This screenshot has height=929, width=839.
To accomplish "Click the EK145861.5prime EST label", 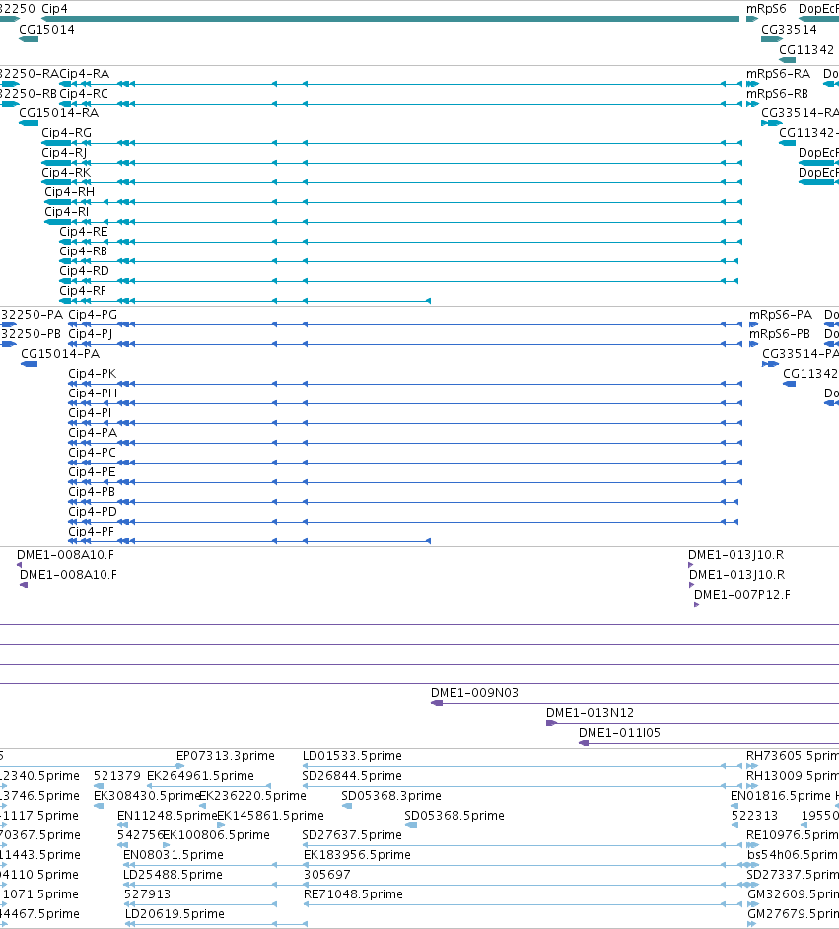I will coord(270,816).
